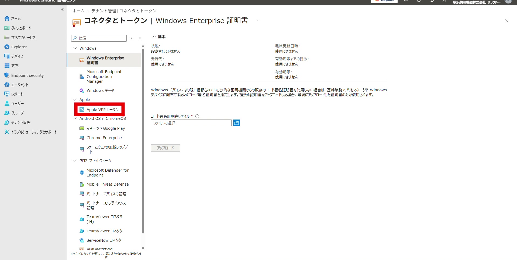Click the scroll-up arrow of the menu pane
Screen dimensions: 517x260
pos(143,46)
